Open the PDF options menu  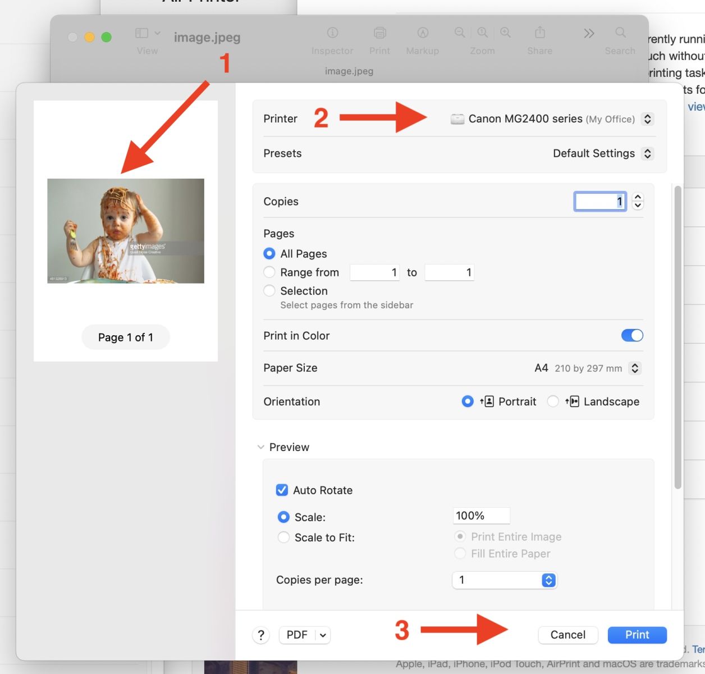304,635
